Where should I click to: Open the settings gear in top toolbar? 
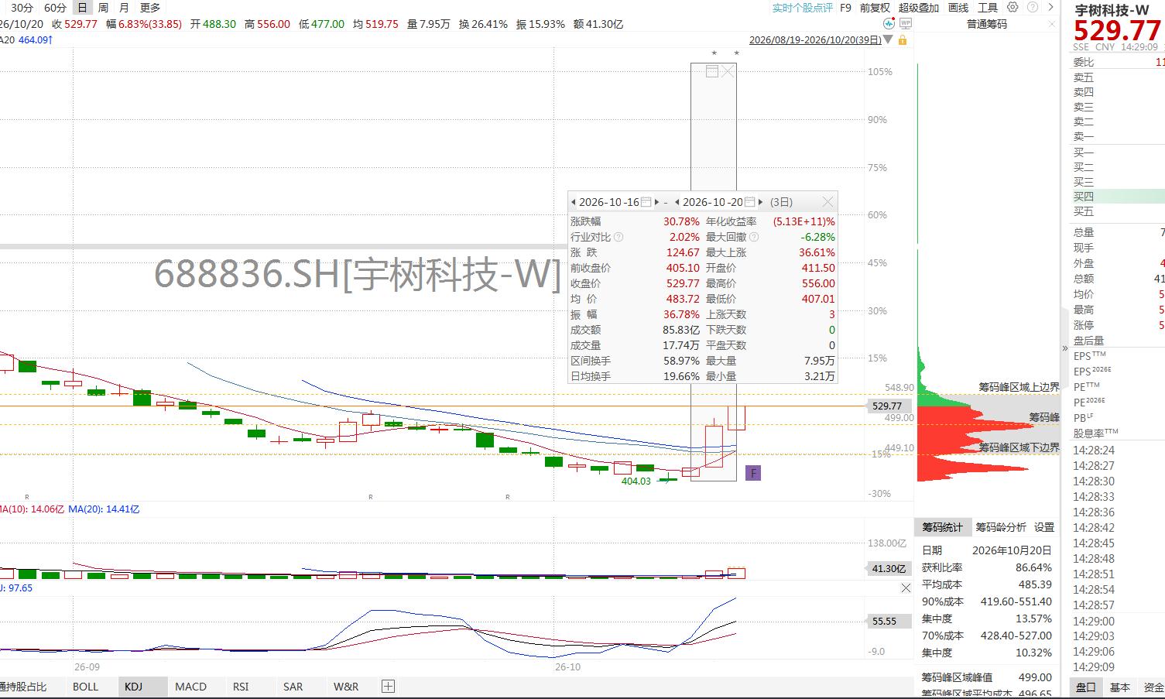tap(1013, 8)
